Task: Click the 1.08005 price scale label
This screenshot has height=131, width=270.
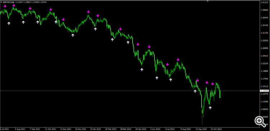Action: coord(264,109)
